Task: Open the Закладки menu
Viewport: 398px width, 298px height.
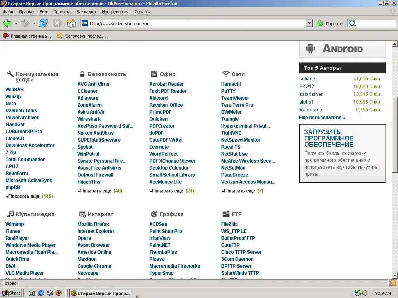Action: [x=86, y=12]
